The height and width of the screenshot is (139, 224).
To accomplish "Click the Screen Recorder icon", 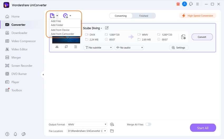I will pos(7,66).
